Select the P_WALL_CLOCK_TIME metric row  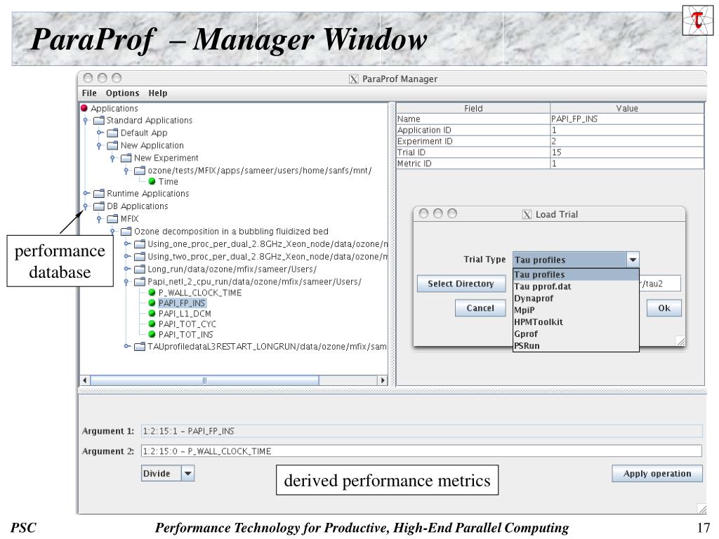pos(200,293)
